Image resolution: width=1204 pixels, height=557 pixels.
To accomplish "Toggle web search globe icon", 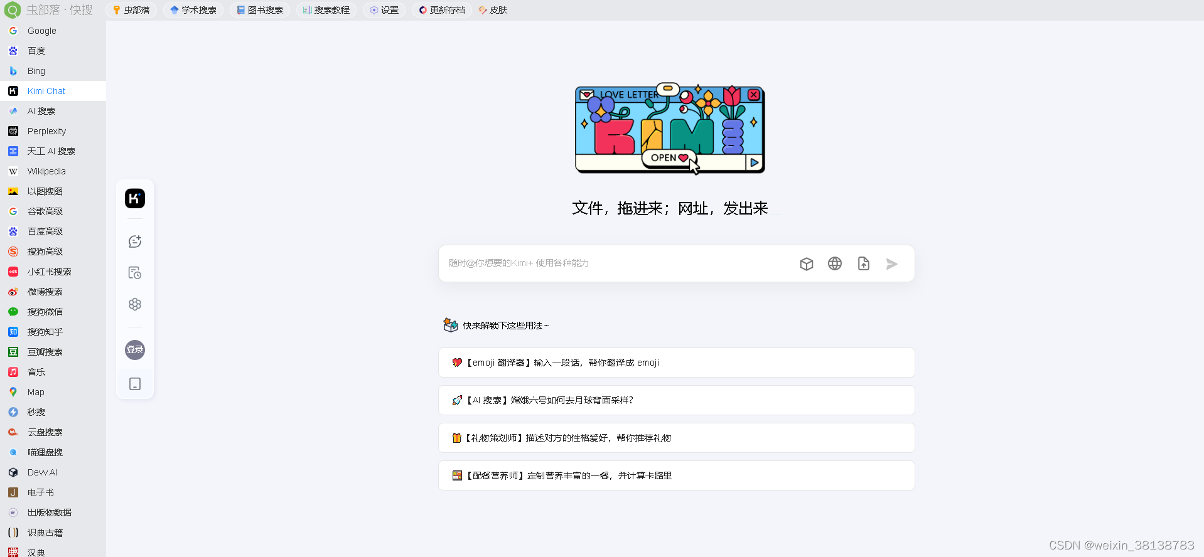I will (835, 263).
